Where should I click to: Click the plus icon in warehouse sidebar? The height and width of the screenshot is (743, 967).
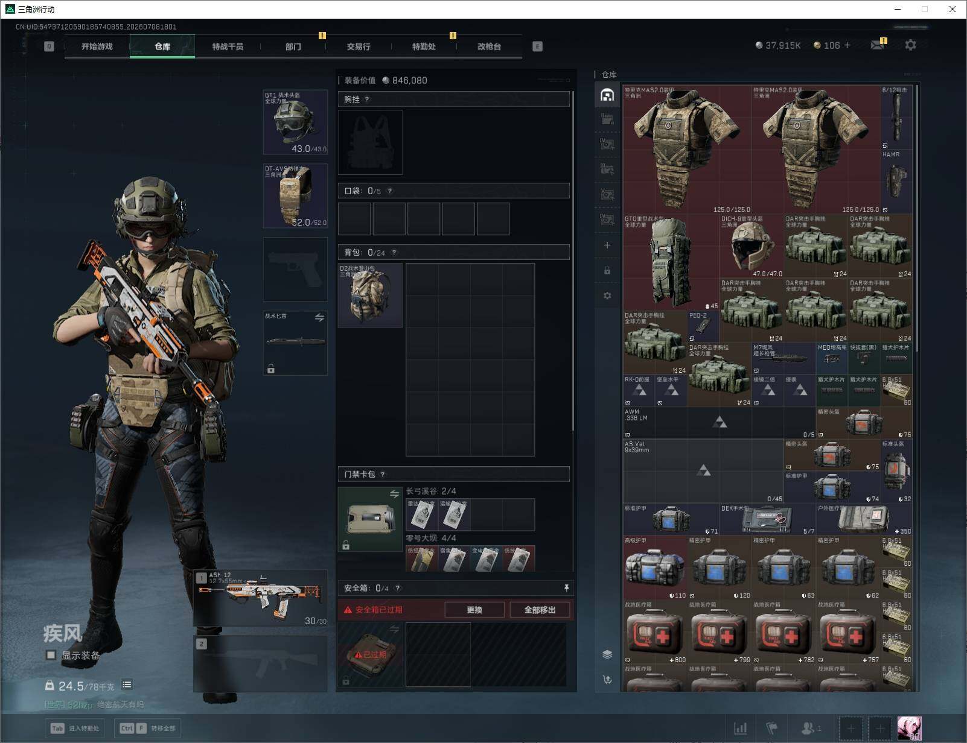point(607,245)
